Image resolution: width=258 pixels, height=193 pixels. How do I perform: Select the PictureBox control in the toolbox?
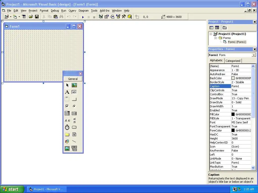(x=74, y=85)
